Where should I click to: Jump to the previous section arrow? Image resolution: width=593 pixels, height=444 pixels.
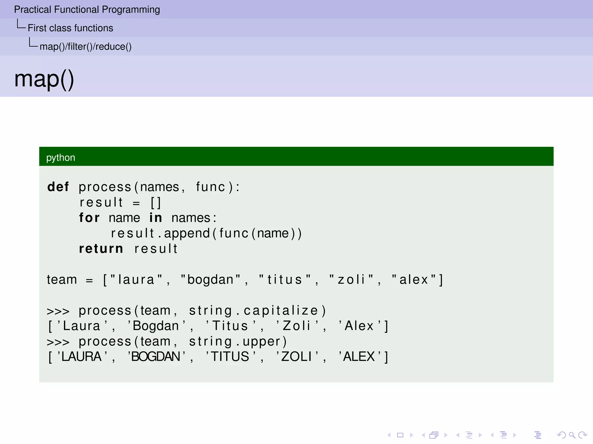tap(492, 435)
